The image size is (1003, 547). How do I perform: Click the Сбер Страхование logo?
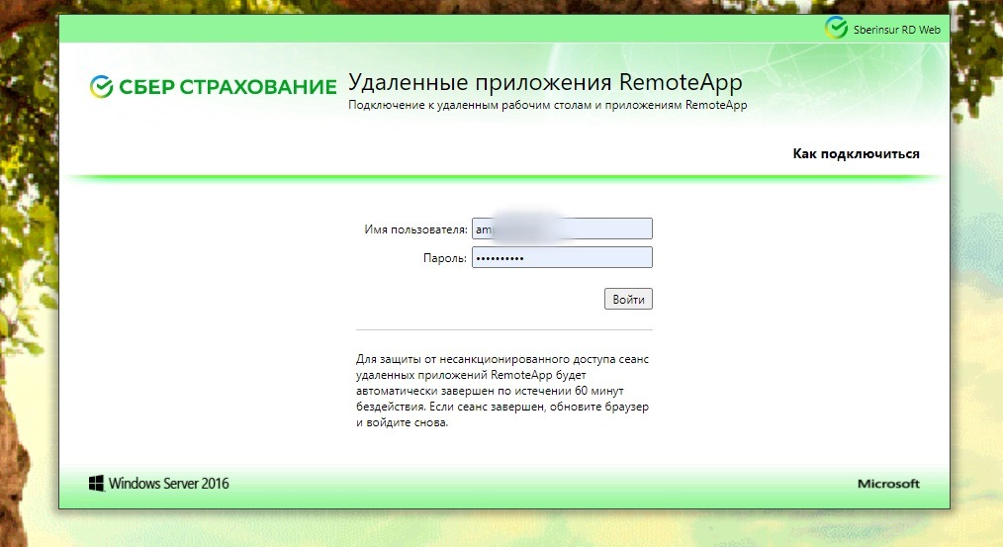pyautogui.click(x=213, y=86)
